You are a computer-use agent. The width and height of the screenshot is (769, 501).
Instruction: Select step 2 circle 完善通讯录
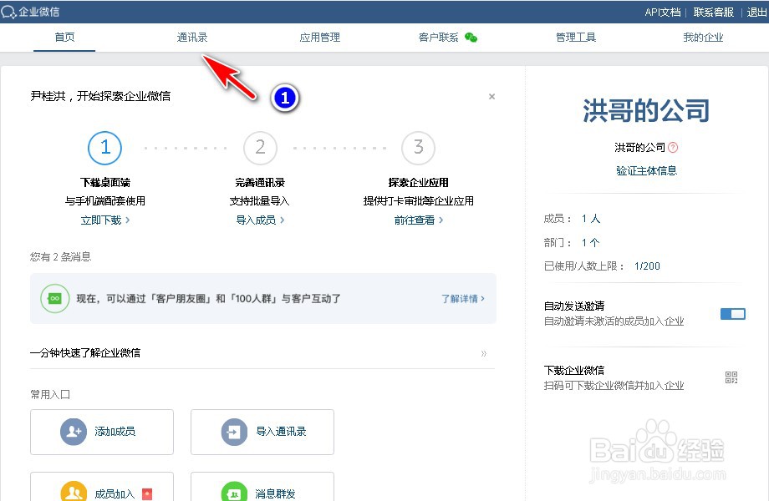(261, 148)
